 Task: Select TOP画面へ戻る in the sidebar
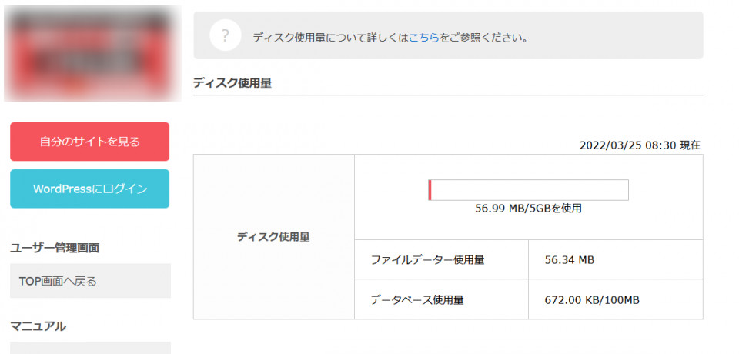point(91,281)
